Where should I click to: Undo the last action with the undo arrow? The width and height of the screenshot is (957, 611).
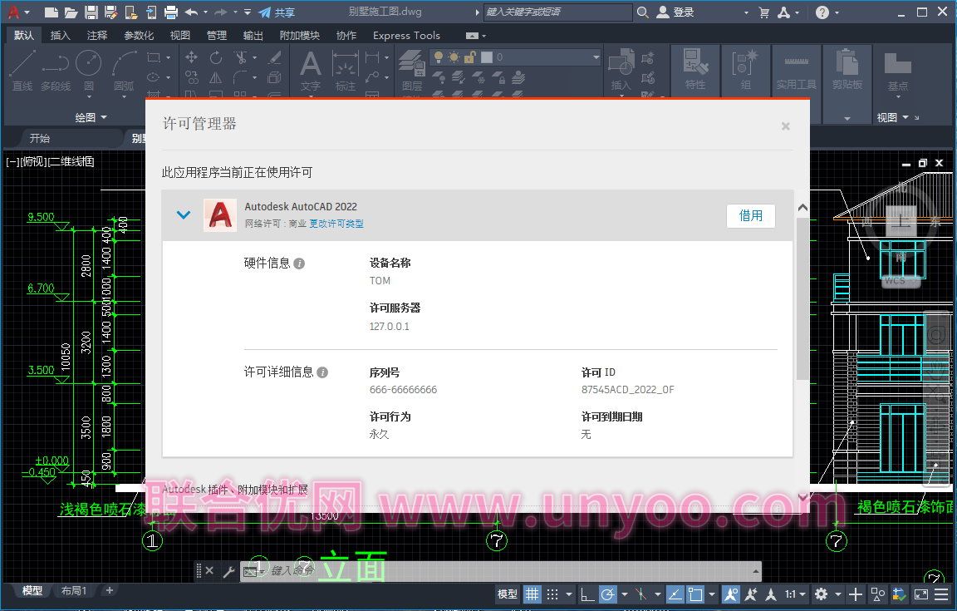(191, 12)
